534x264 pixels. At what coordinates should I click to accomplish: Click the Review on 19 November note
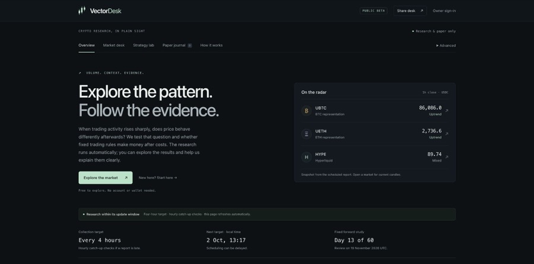[361, 248]
